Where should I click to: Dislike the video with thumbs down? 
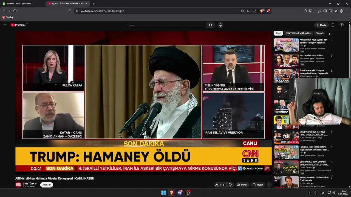[230, 185]
